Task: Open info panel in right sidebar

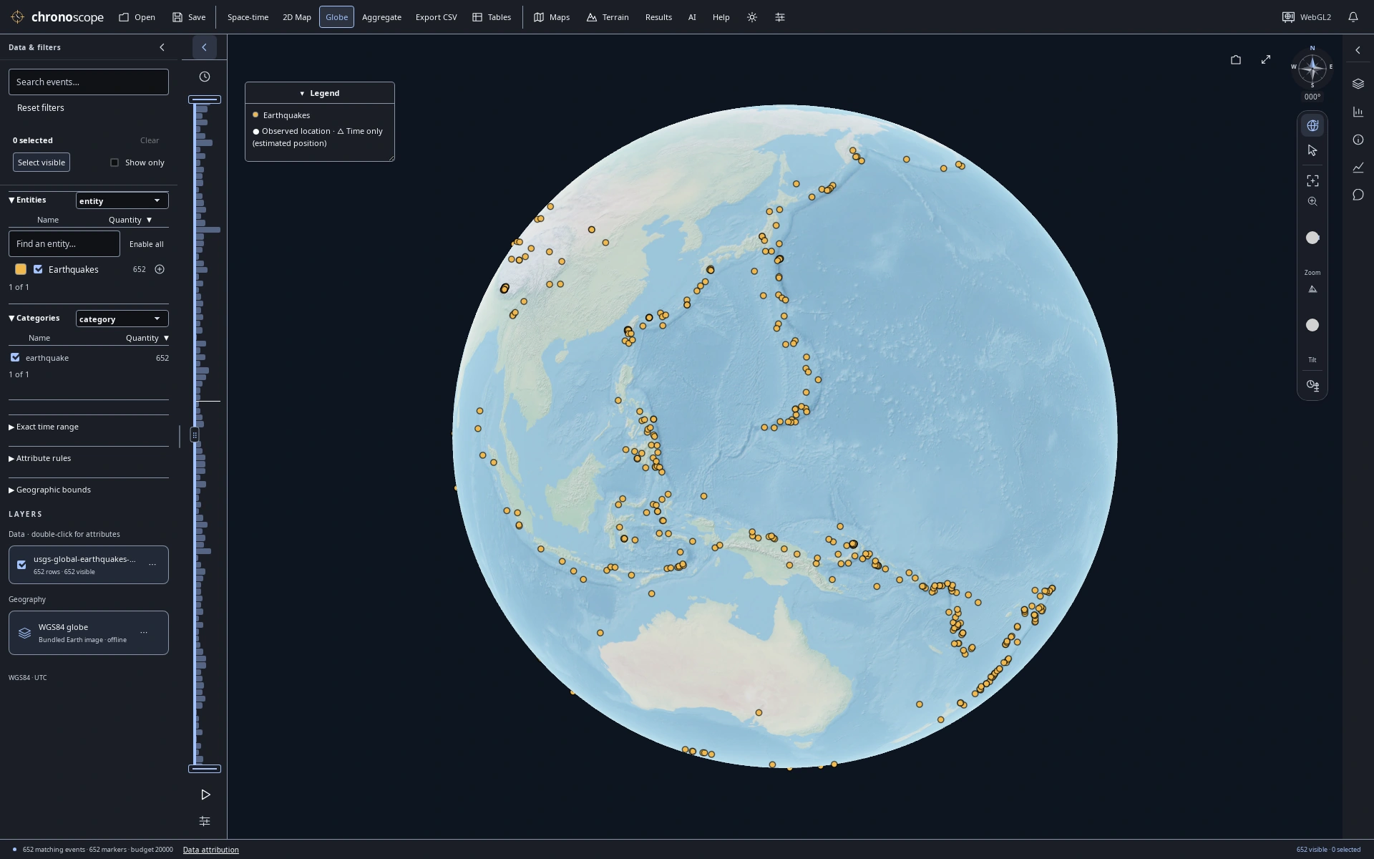Action: 1358,140
